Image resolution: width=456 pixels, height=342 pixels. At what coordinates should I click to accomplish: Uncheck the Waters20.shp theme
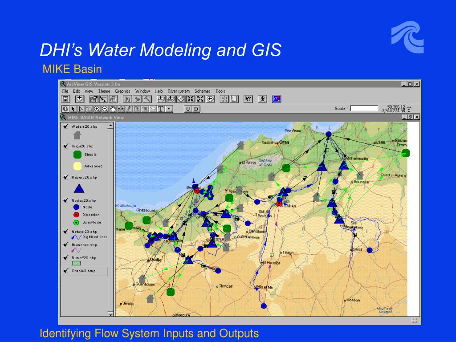(x=66, y=126)
